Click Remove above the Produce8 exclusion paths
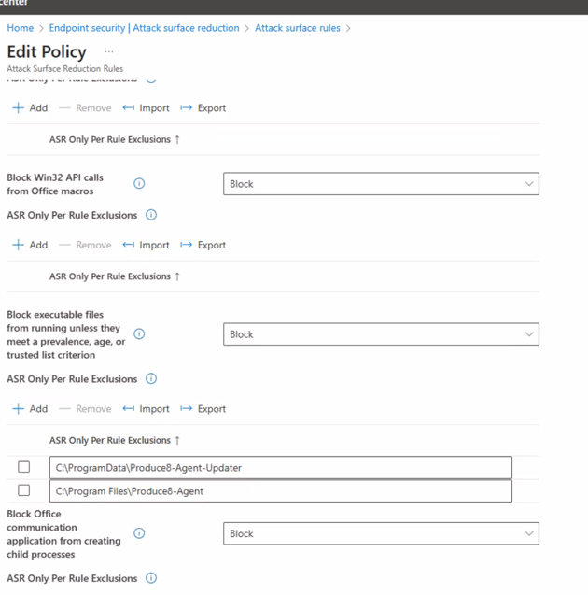 pos(85,409)
